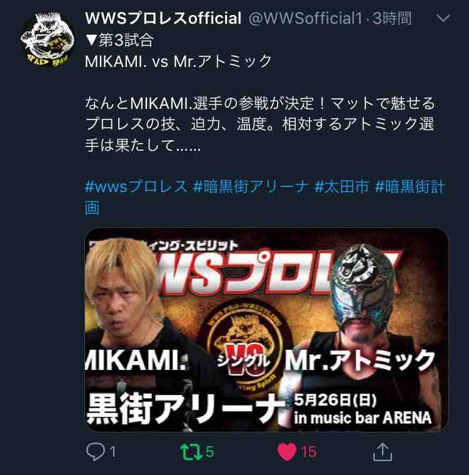This screenshot has height=475, width=469.
Task: Tap the green retweet arrows icon
Action: [x=191, y=452]
